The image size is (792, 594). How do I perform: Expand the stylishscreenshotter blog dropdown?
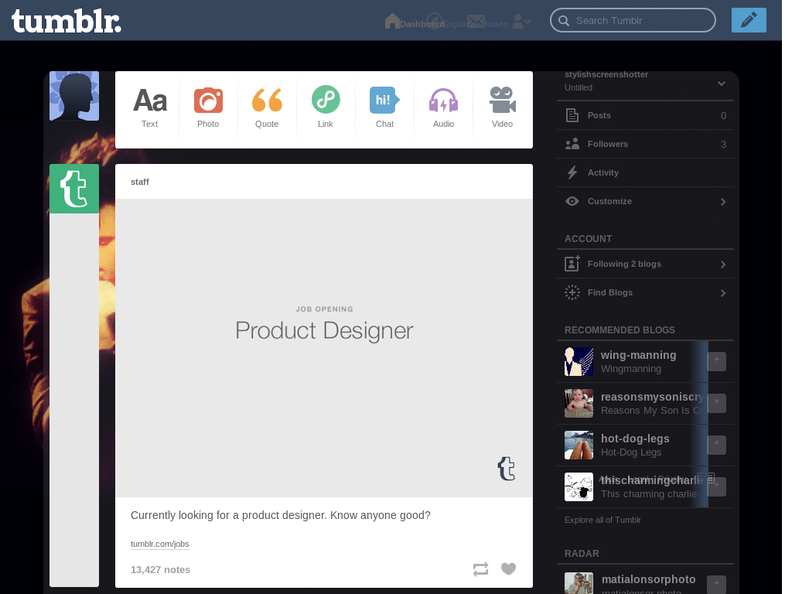pos(722,84)
